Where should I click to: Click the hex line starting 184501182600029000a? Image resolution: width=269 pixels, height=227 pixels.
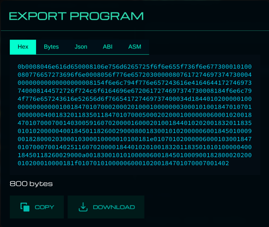tap(135, 155)
